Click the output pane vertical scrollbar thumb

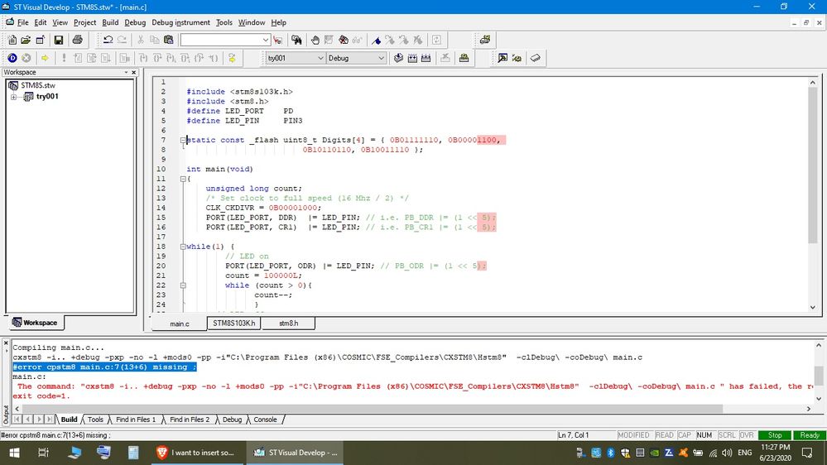coord(818,376)
